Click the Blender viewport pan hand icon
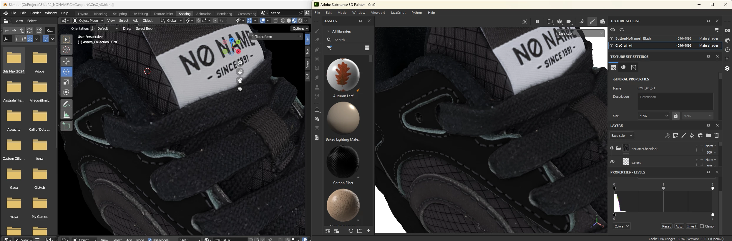The image size is (732, 241). click(240, 72)
